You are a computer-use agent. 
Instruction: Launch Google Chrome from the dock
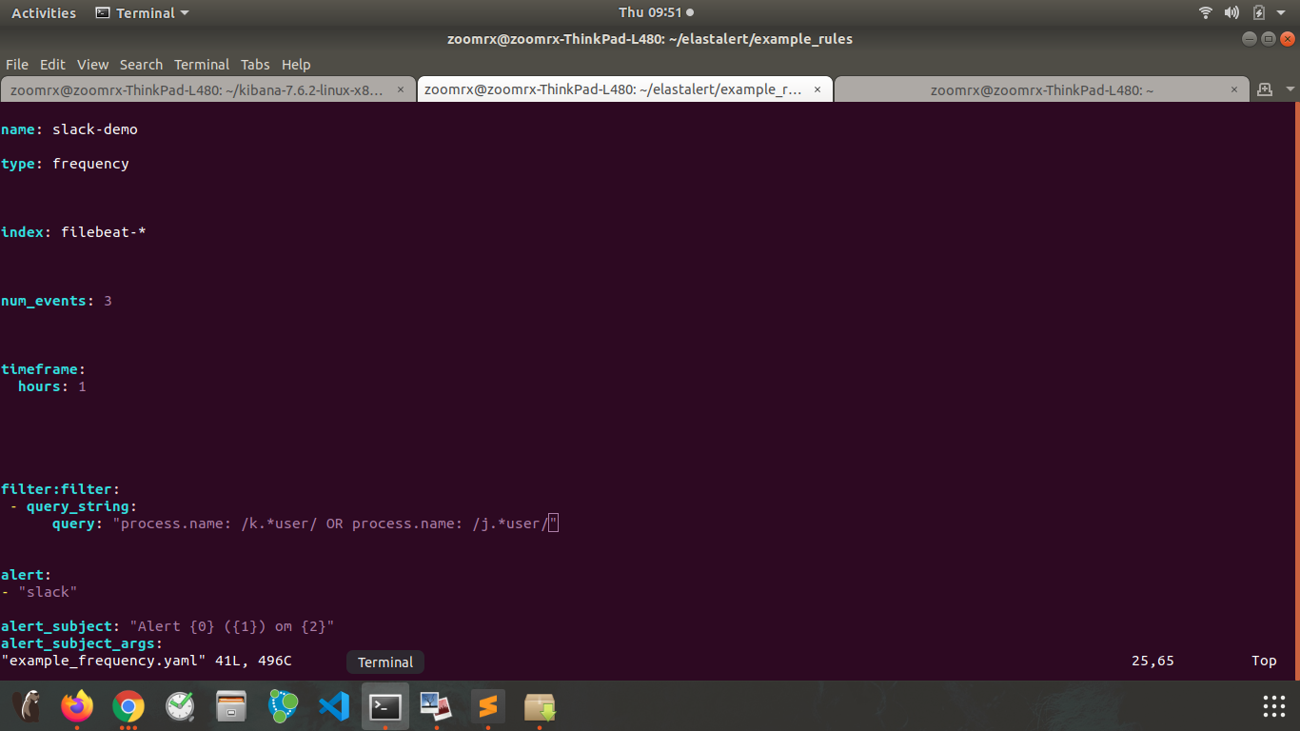pyautogui.click(x=128, y=706)
